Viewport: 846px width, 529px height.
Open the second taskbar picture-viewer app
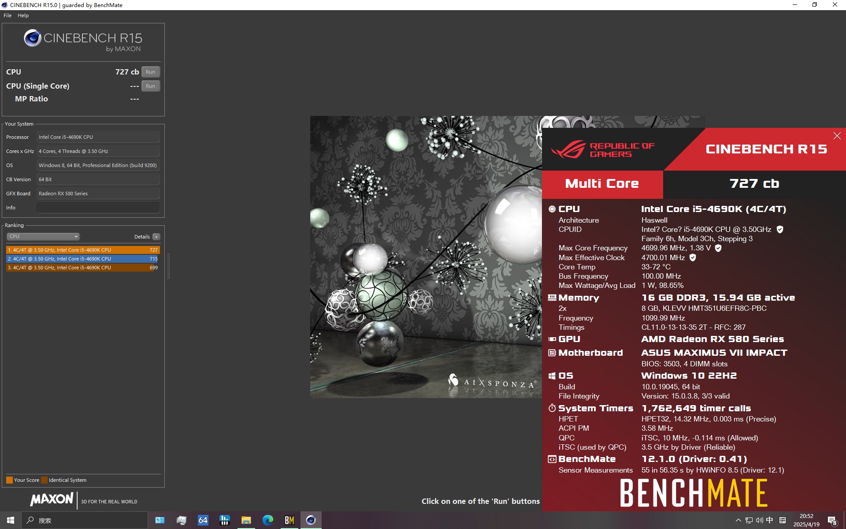point(182,520)
